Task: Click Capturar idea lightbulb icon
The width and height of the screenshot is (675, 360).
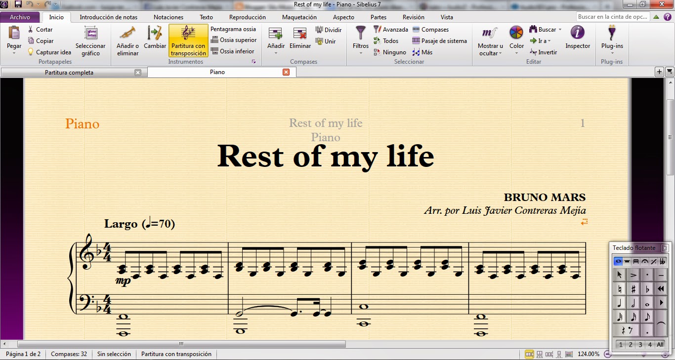Action: pyautogui.click(x=31, y=52)
